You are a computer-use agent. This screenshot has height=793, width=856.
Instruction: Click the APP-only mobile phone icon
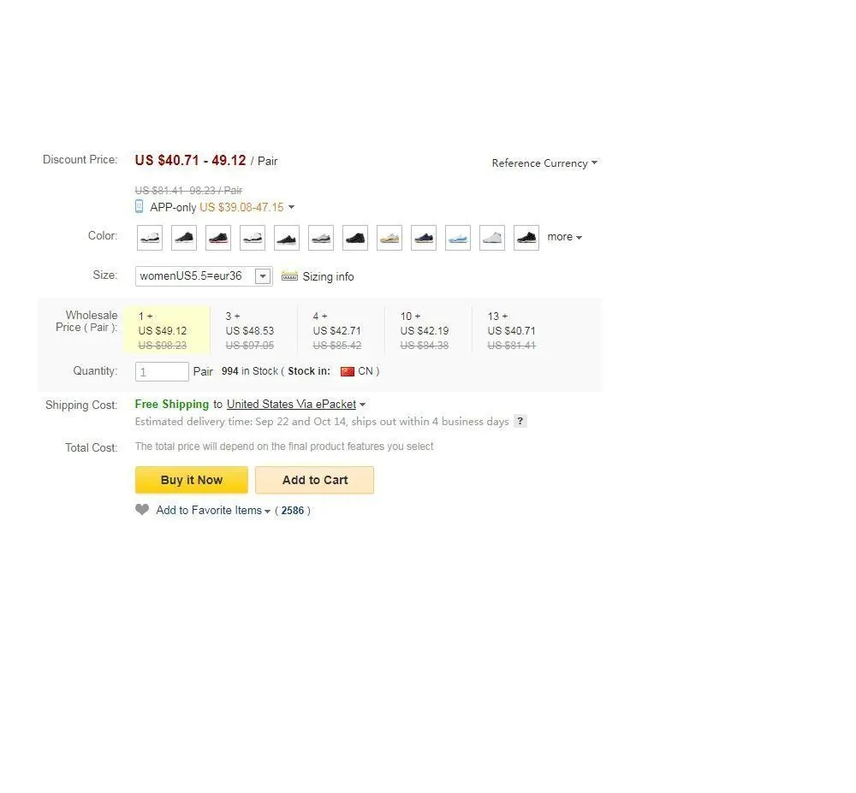pos(140,206)
